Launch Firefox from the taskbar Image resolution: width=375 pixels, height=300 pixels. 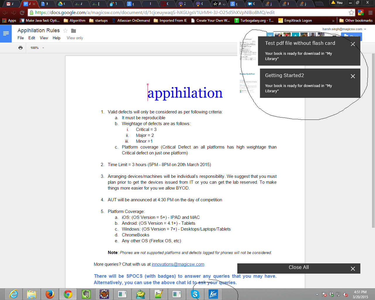pos(50,294)
